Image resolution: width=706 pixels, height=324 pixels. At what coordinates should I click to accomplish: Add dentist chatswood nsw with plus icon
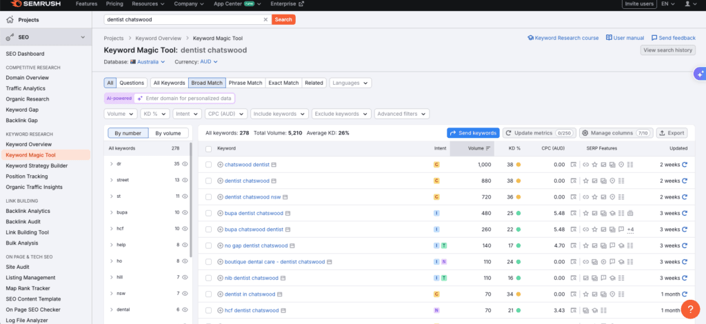point(220,197)
